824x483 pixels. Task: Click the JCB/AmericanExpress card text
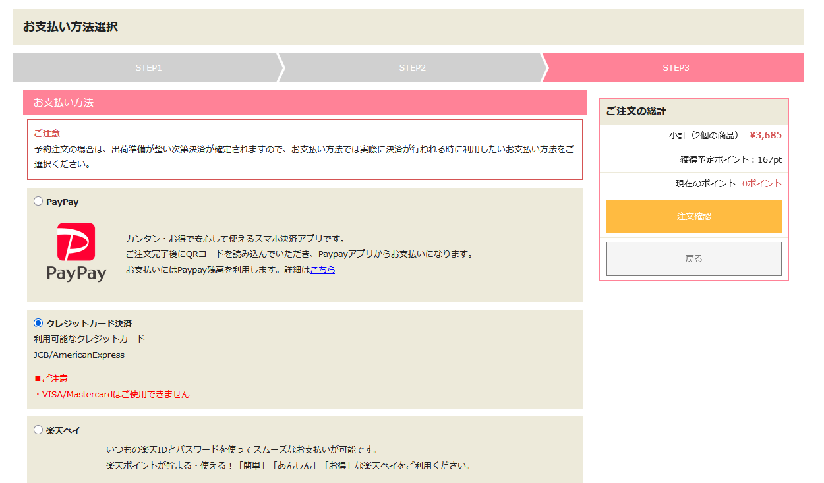pyautogui.click(x=79, y=355)
